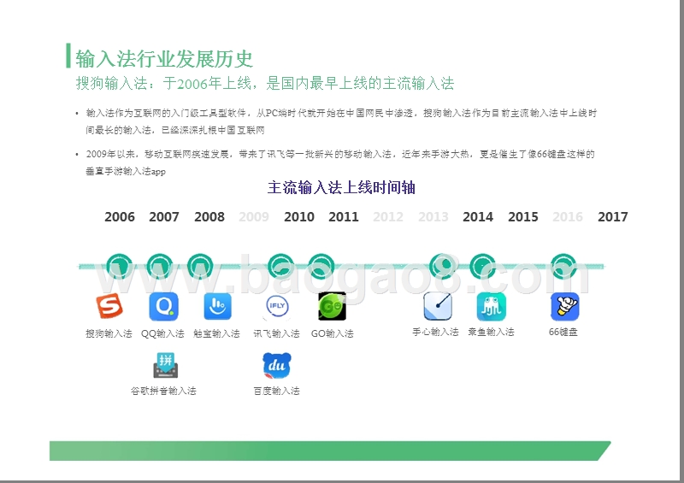This screenshot has width=684, height=483.
Task: Select the 手心输入法 clock-style icon
Action: click(x=438, y=306)
